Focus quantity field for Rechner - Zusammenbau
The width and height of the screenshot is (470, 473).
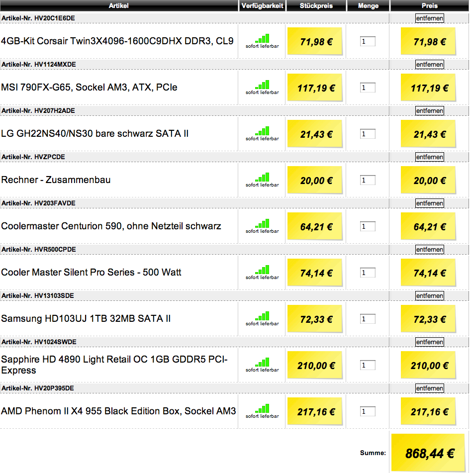368,180
